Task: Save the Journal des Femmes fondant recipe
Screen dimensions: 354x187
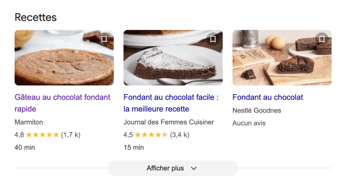Action: (x=213, y=39)
